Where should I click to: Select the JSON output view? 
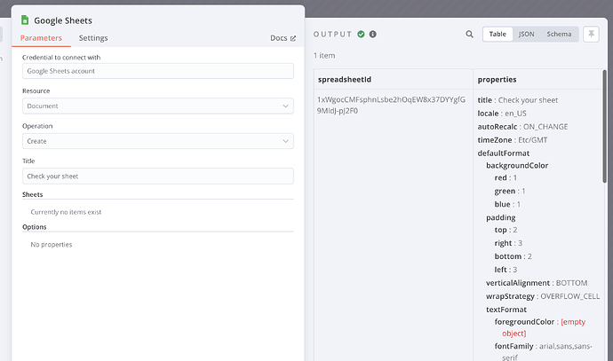point(526,34)
